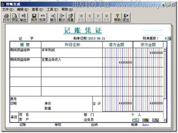Open the 工具 menu
178x133 pixels.
[x=52, y=9]
